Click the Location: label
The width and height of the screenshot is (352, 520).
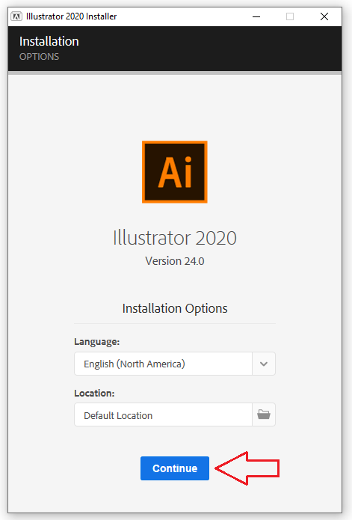coord(94,394)
